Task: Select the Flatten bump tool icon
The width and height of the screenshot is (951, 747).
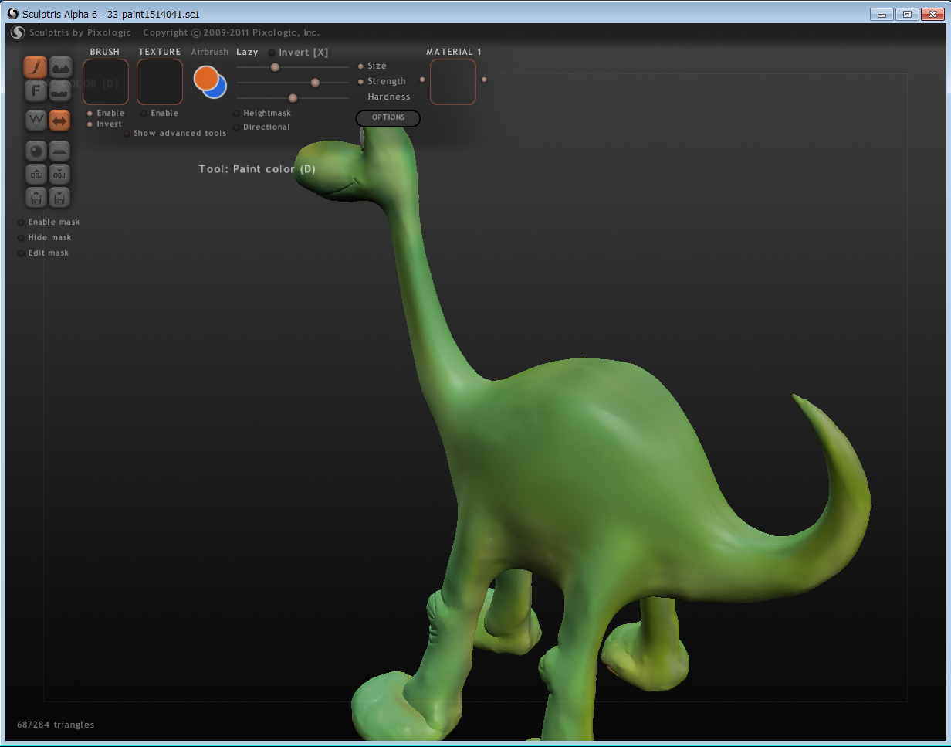Action: pos(60,91)
